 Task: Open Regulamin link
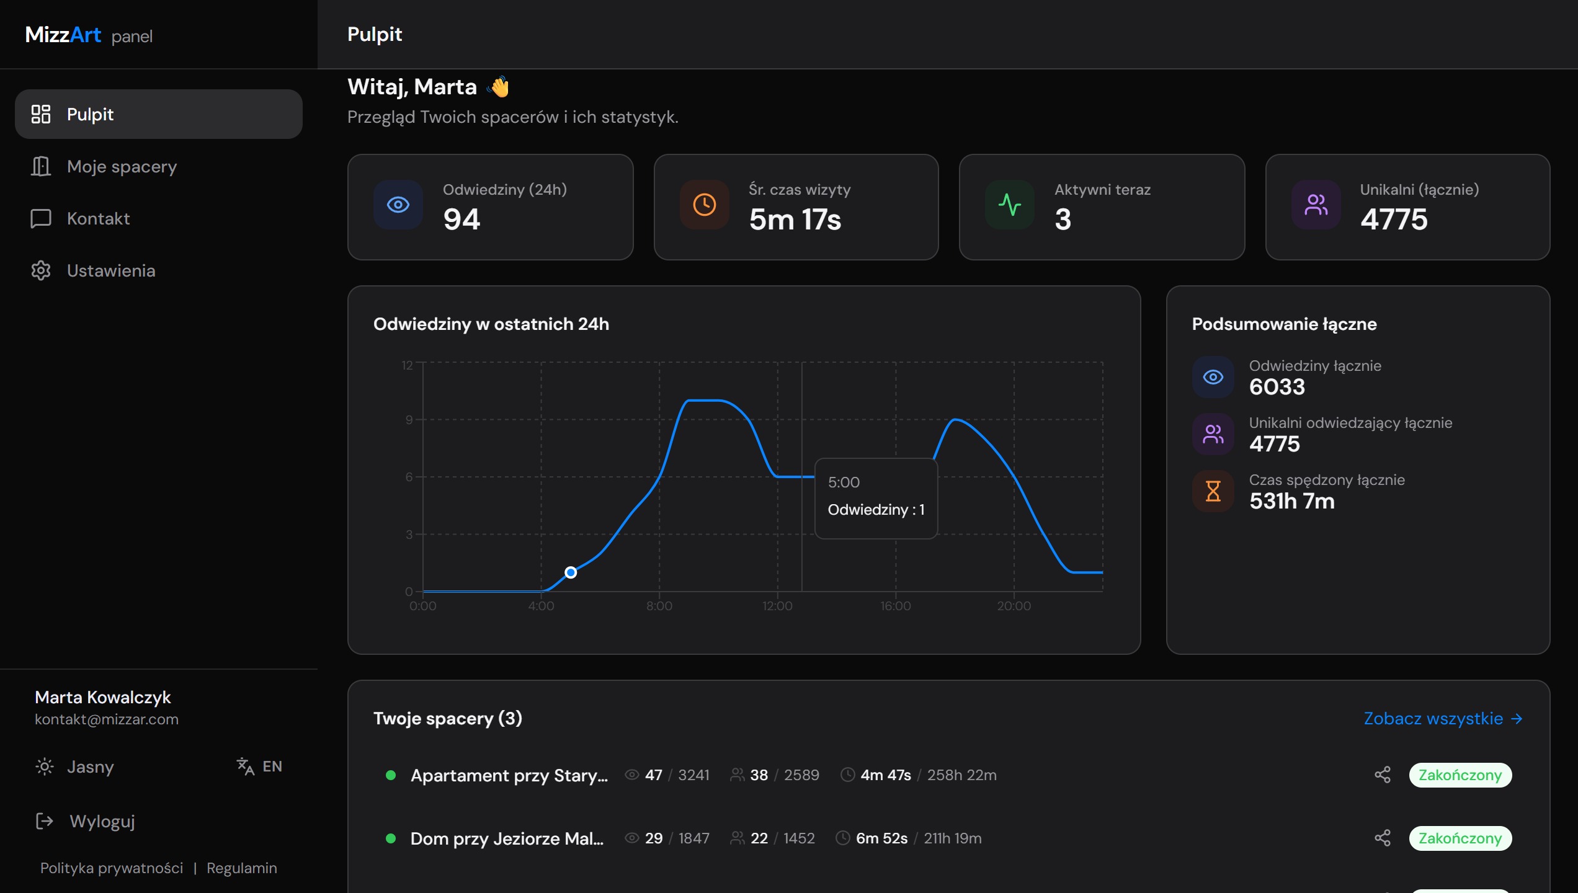point(242,868)
